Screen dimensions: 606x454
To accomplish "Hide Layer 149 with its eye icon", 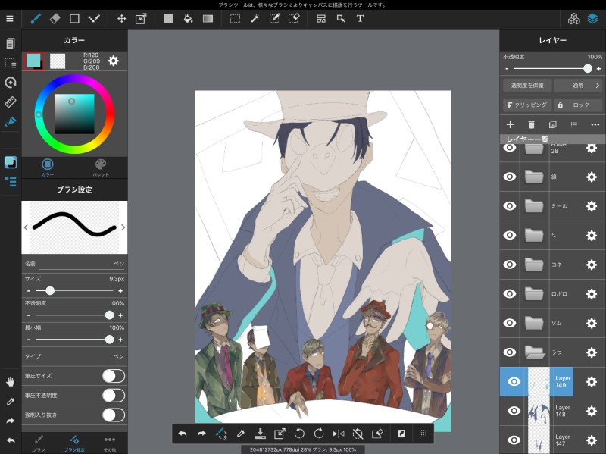I will [514, 382].
